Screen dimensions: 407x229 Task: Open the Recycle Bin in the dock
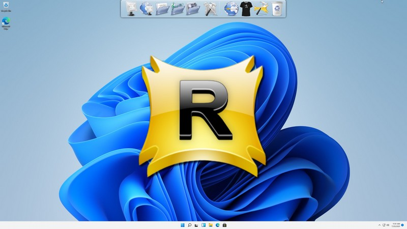click(277, 9)
